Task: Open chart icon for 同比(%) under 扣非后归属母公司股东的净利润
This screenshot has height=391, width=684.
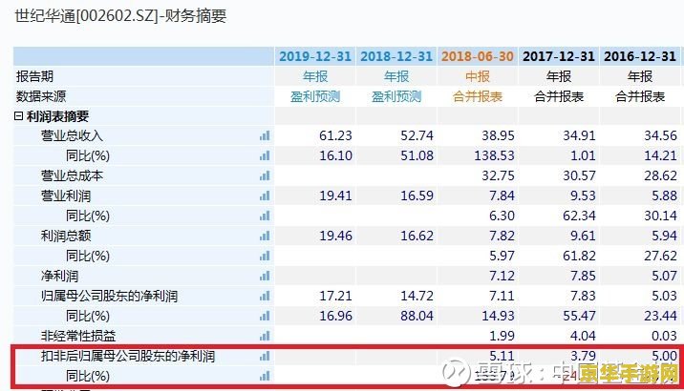Action: coord(265,376)
